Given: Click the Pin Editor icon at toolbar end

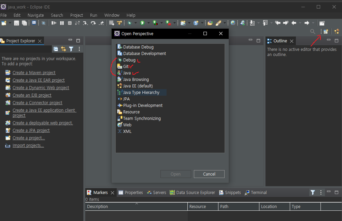Looking at the screenshot, I should point(322,23).
